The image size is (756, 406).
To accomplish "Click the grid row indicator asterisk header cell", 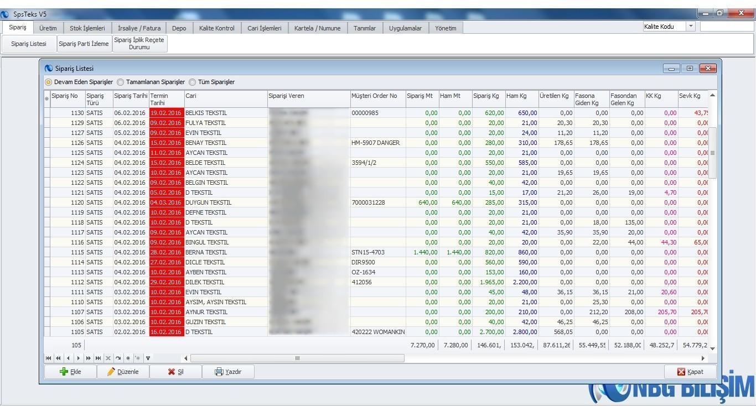I will pyautogui.click(x=46, y=99).
